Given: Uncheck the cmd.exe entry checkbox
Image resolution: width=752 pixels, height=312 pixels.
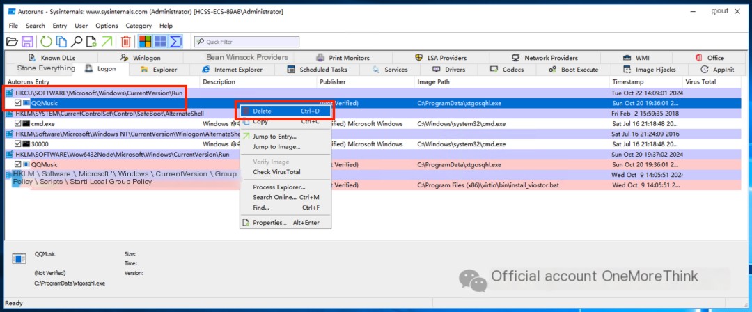Looking at the screenshot, I should (x=17, y=123).
